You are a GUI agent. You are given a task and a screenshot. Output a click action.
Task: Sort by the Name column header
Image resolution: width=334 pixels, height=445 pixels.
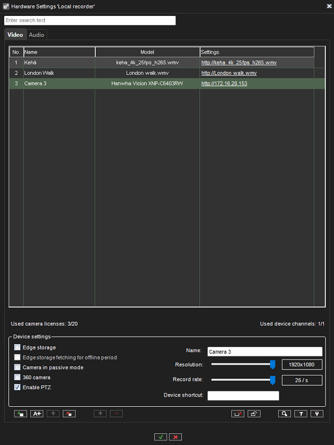(x=59, y=52)
